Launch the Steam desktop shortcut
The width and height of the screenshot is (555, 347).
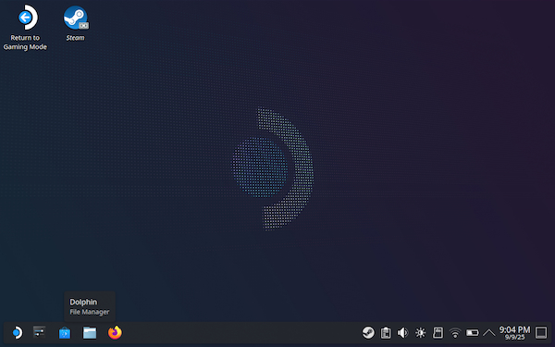click(76, 23)
